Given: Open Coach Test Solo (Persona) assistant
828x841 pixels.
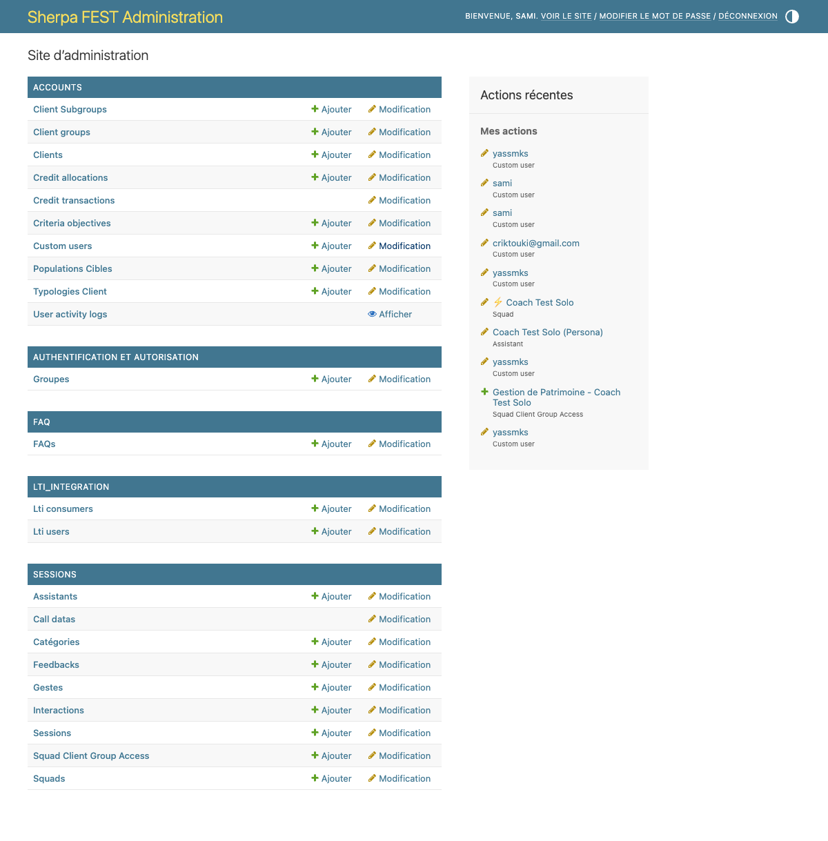Looking at the screenshot, I should click(547, 332).
